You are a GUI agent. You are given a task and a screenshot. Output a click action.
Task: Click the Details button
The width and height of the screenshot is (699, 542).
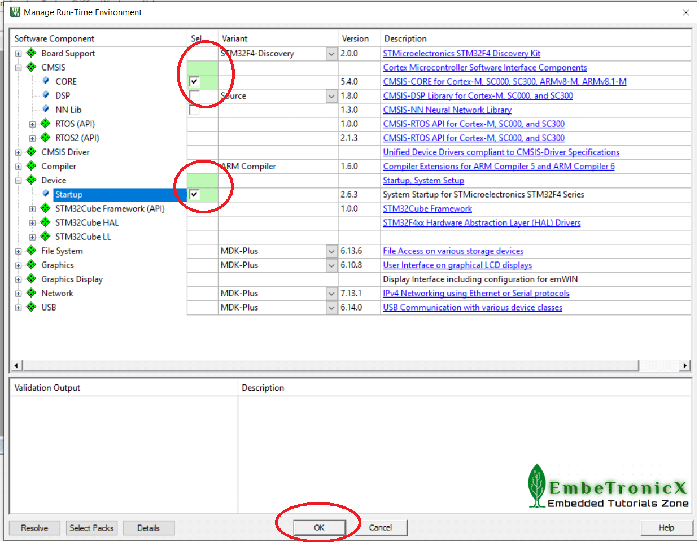tap(148, 528)
